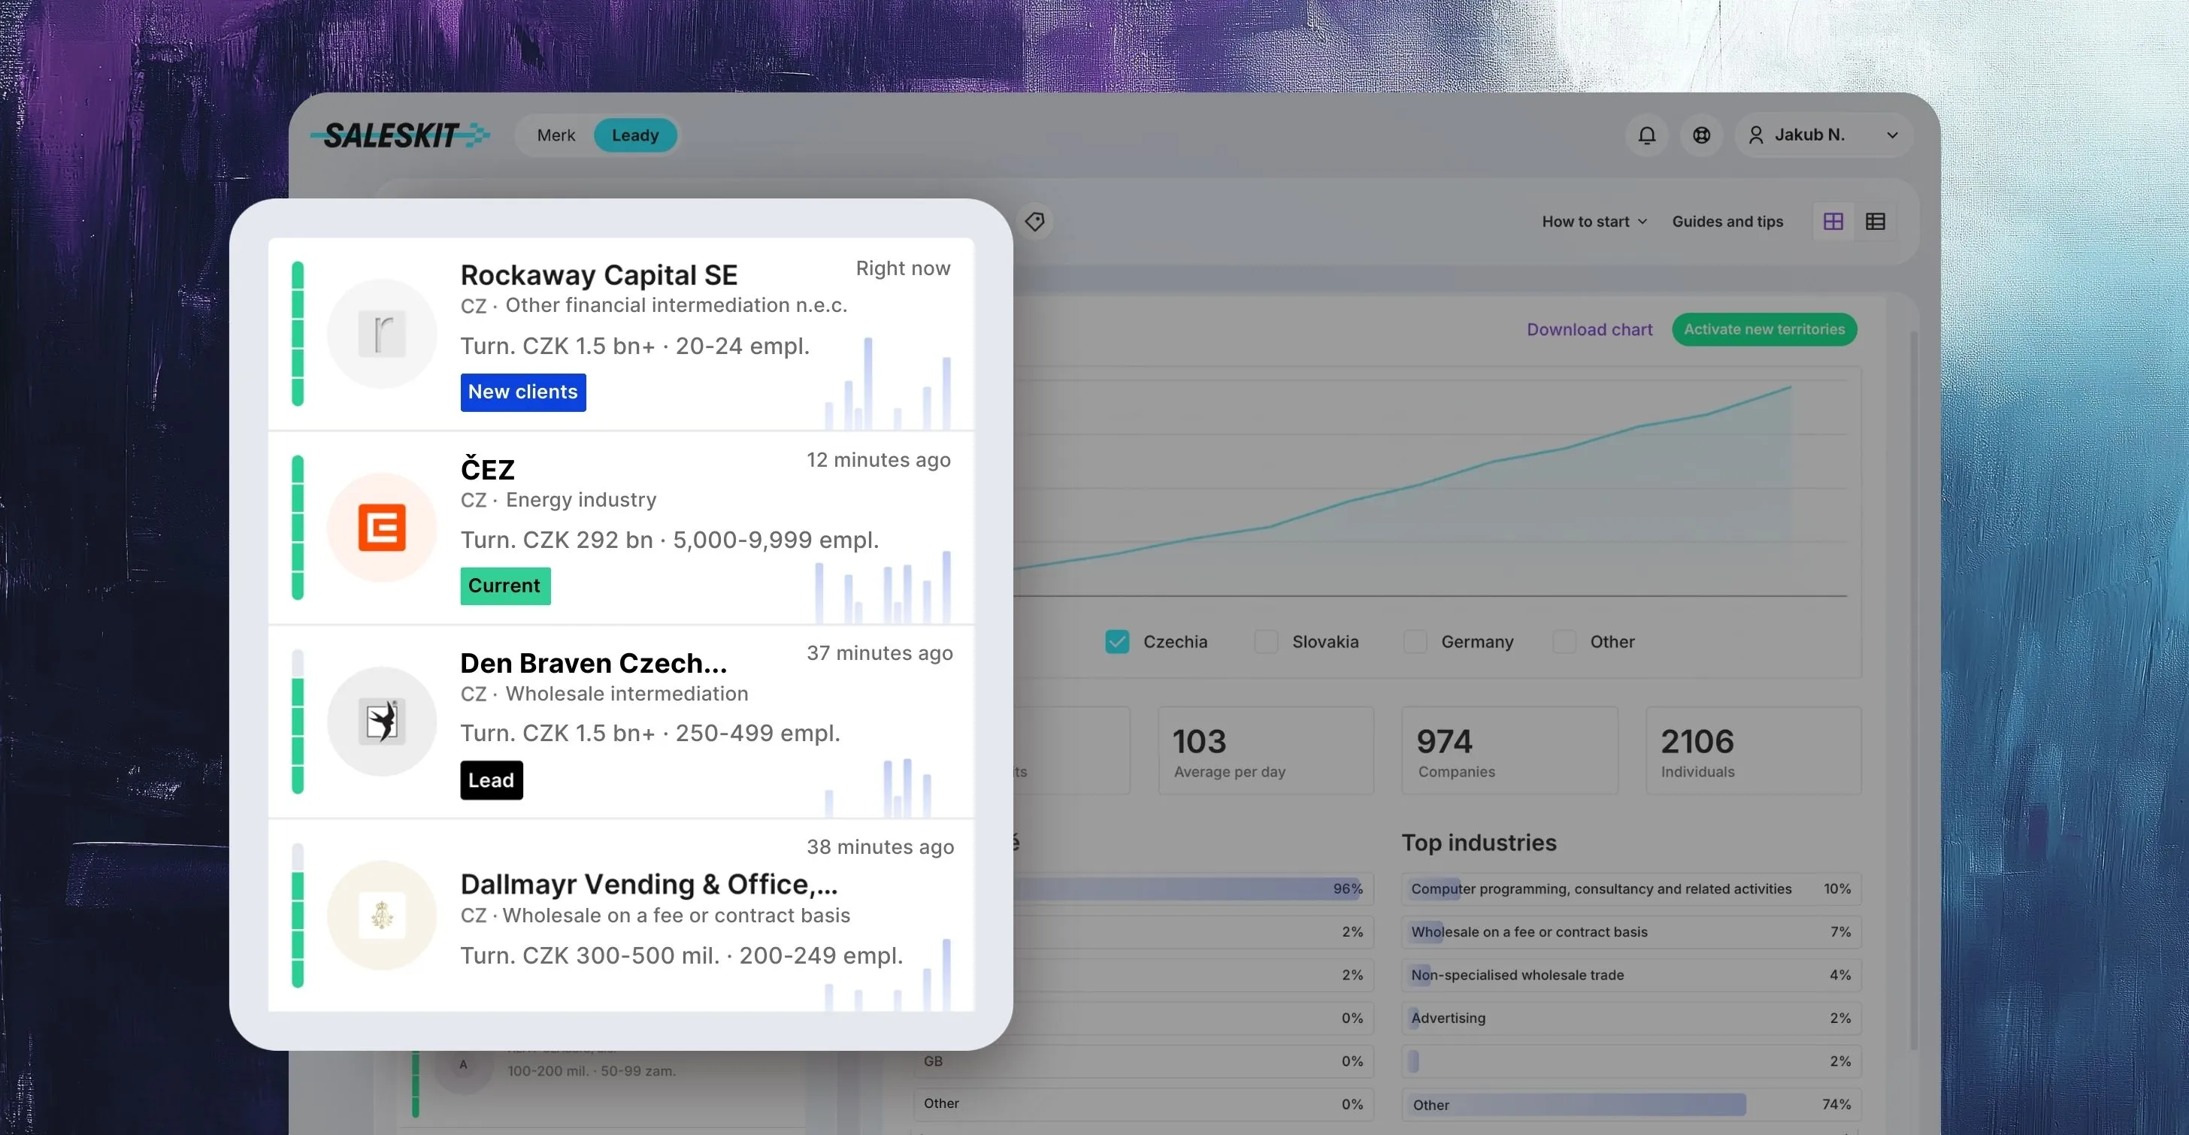This screenshot has width=2189, height=1135.
Task: Click the New clients tag label
Action: point(522,392)
